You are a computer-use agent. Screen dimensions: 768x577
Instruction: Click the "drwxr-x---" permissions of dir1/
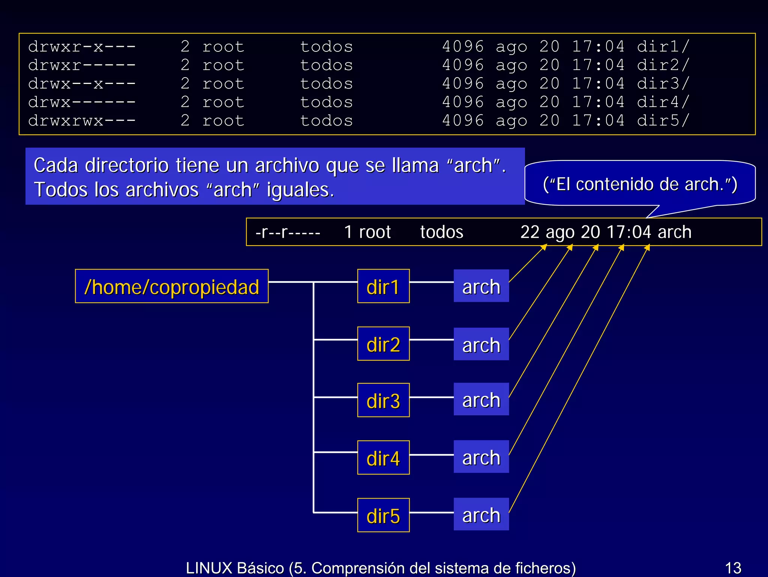[82, 46]
